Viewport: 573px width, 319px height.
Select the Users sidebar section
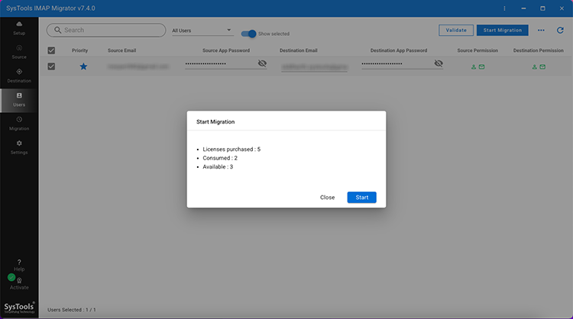19,100
